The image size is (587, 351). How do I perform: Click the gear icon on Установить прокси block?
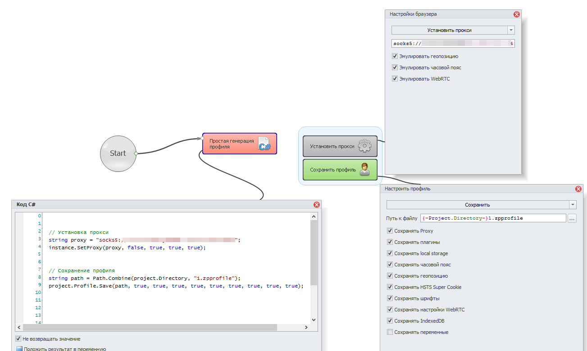pos(364,146)
